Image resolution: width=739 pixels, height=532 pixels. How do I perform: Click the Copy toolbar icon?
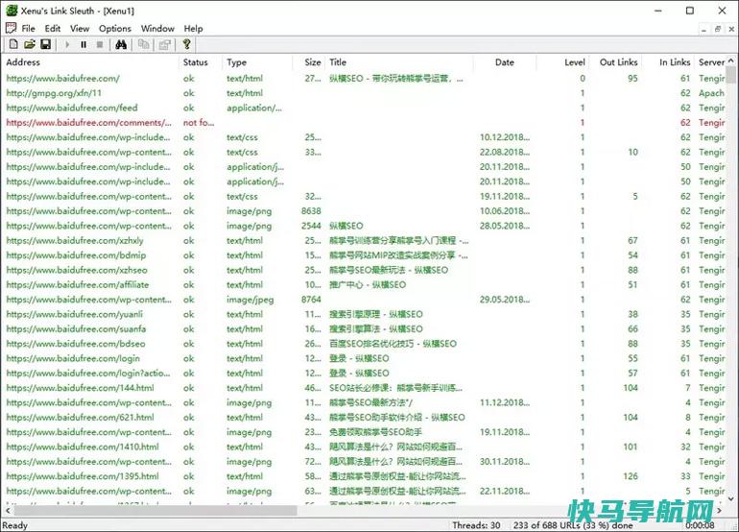tap(143, 45)
